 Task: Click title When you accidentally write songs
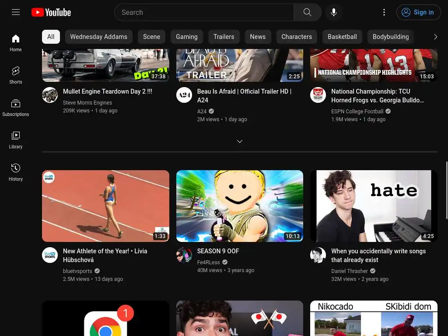click(378, 255)
